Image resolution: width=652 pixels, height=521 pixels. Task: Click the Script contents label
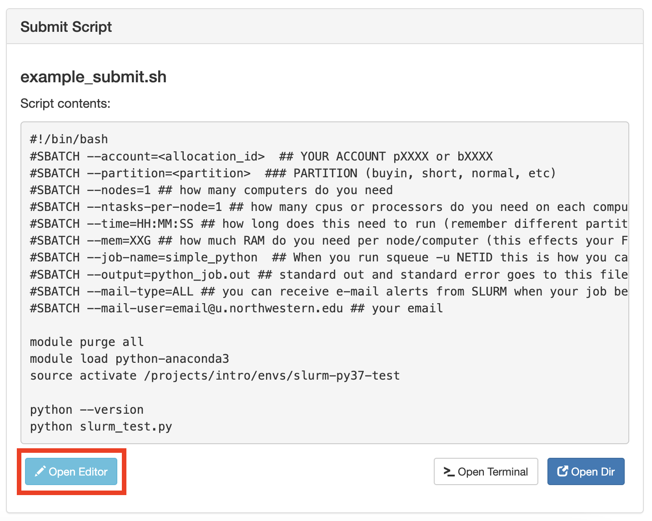coord(64,103)
